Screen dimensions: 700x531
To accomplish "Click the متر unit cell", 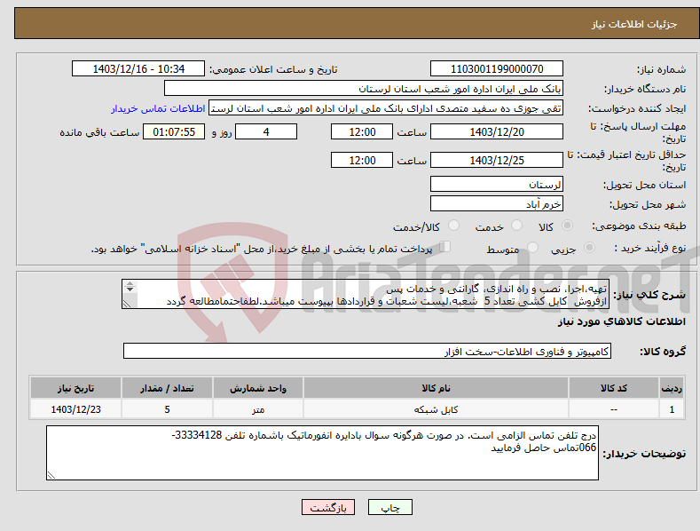I will click(258, 409).
